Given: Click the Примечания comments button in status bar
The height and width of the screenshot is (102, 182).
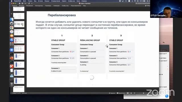Looking at the screenshot, I should point(121,93).
